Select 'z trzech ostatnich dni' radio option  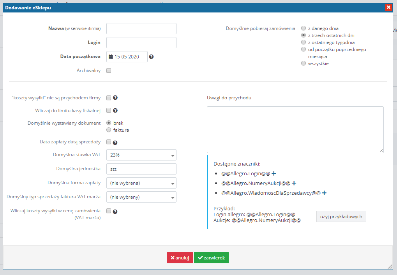(x=303, y=35)
